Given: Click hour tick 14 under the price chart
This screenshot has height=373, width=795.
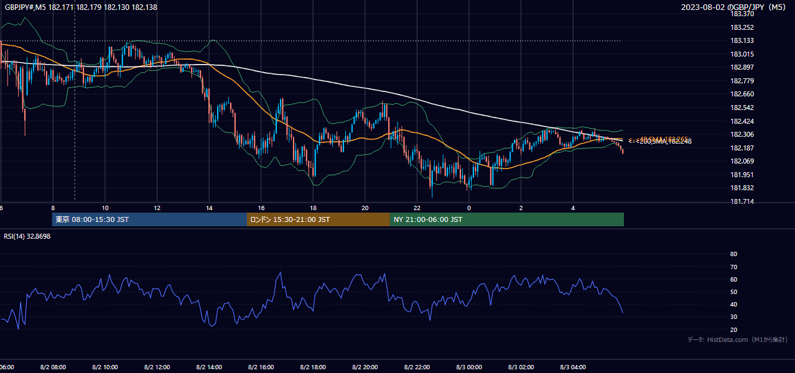Looking at the screenshot, I should (x=209, y=208).
